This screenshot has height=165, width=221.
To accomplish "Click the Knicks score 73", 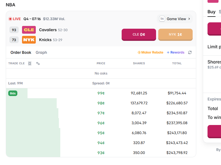I will (14, 40).
